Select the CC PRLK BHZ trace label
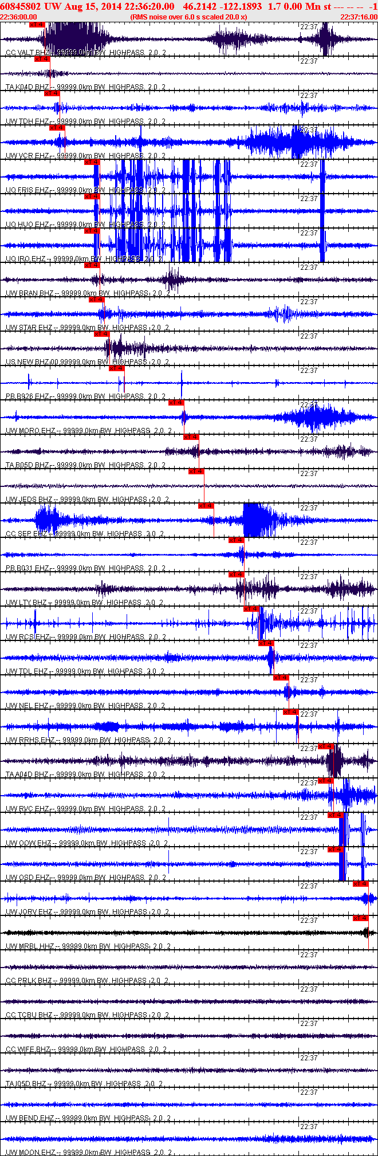Viewport: 378px width, 1156px height. tap(29, 981)
